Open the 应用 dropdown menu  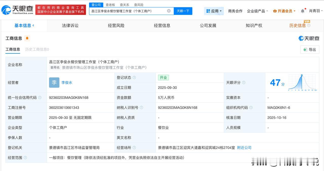pyautogui.click(x=214, y=11)
